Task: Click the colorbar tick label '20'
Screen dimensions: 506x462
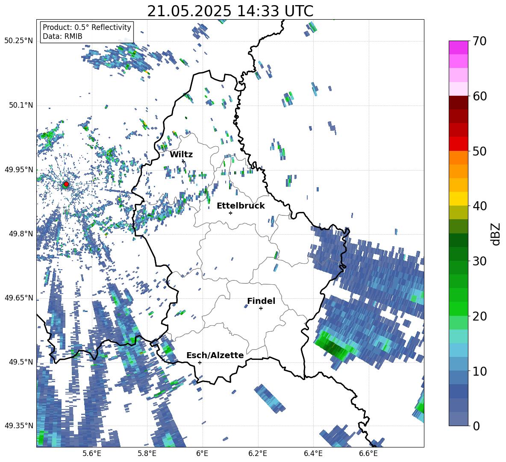Action: (479, 316)
